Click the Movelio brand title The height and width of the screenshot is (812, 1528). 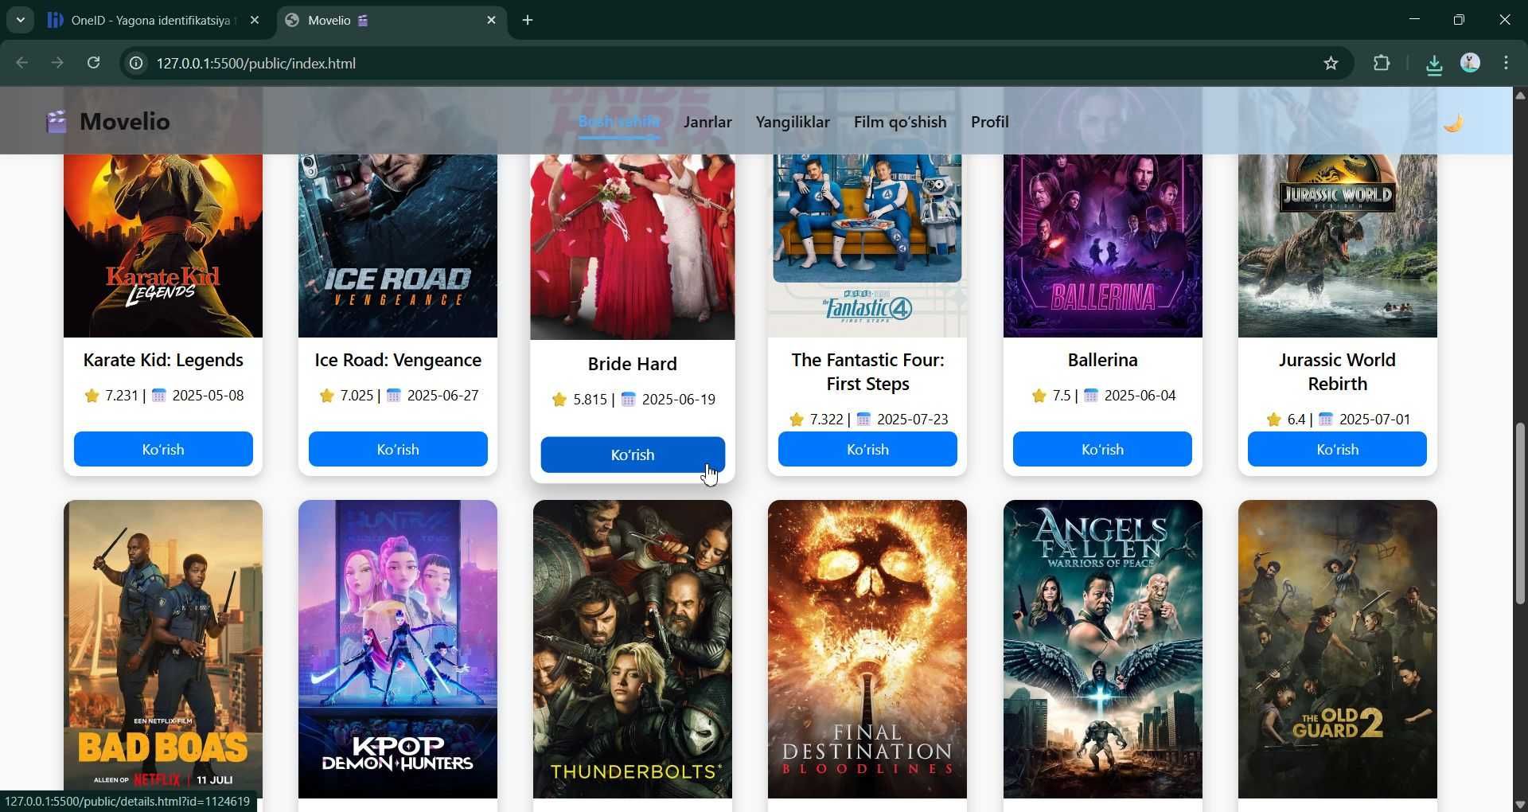pos(125,122)
